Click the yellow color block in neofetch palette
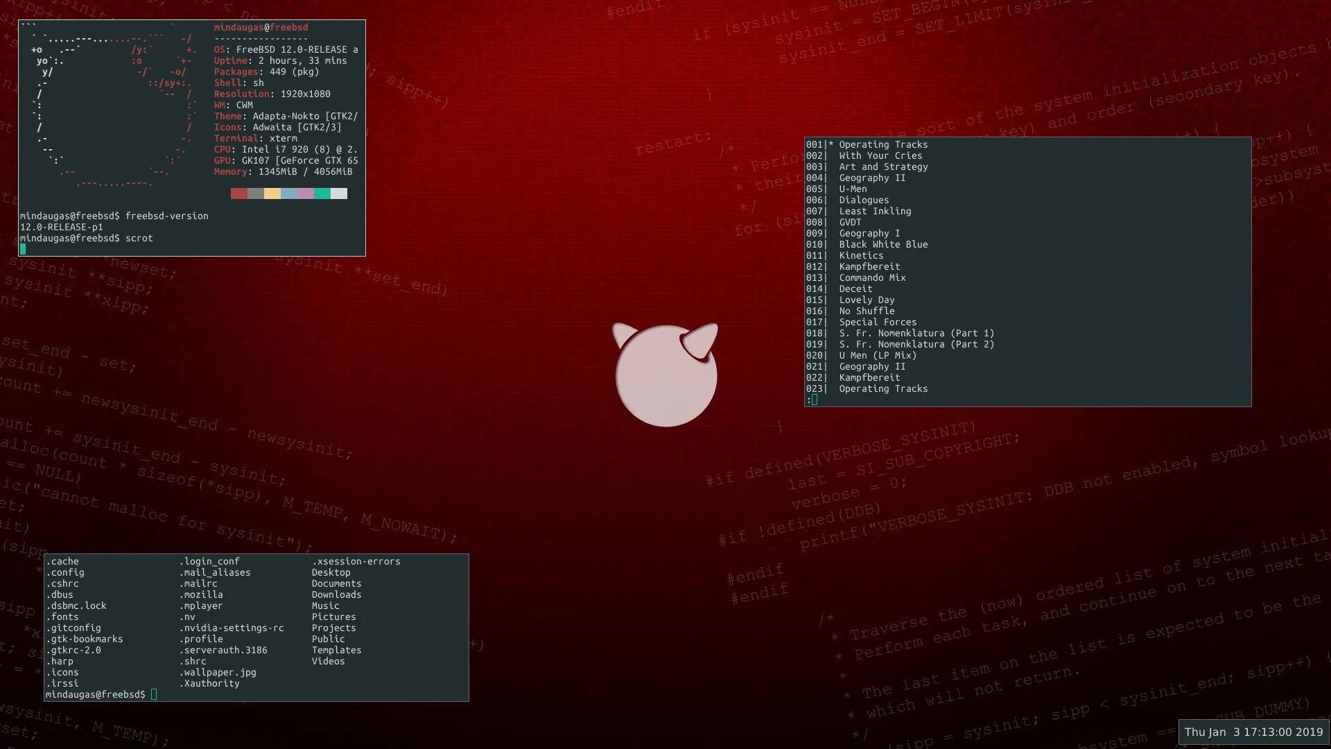 [272, 193]
